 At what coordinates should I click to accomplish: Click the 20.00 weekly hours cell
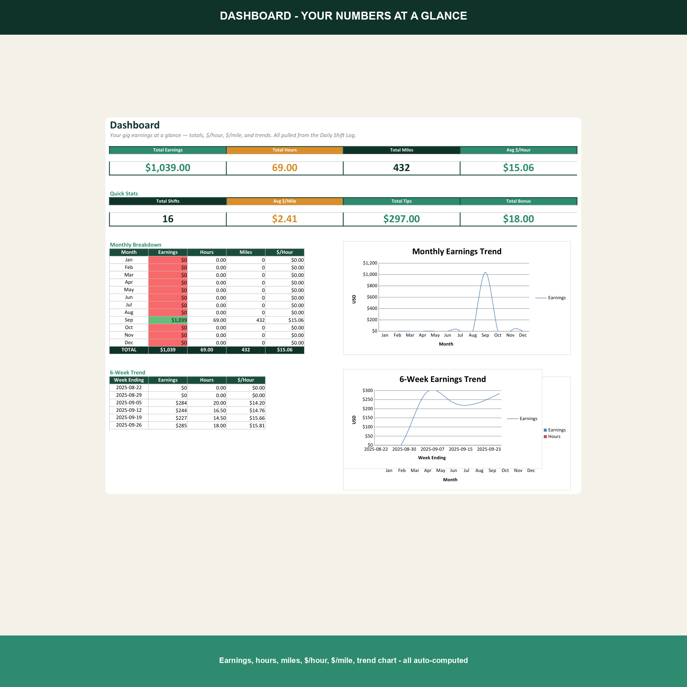(206, 403)
